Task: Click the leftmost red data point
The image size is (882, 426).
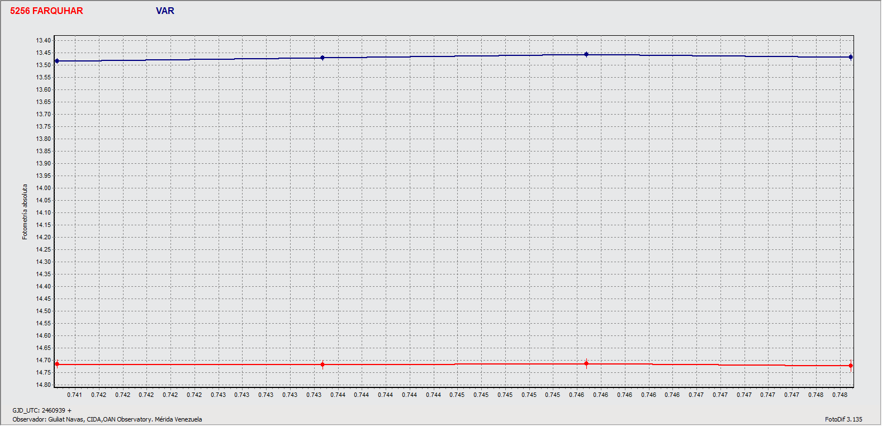Action: click(x=57, y=365)
